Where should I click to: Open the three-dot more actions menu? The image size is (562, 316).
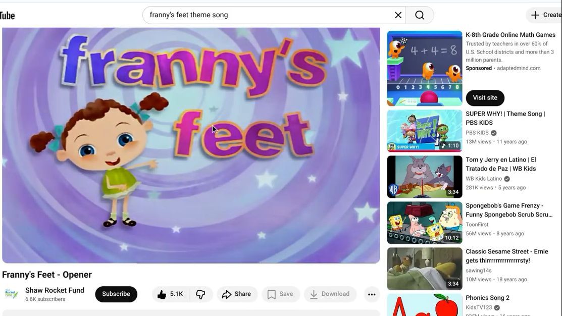(372, 294)
